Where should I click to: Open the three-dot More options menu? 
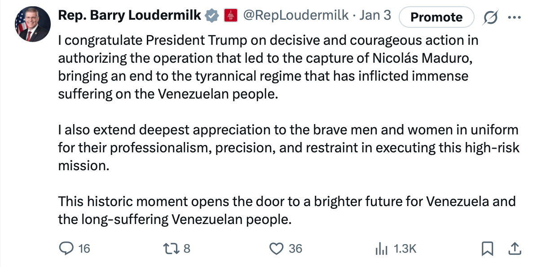pos(512,17)
